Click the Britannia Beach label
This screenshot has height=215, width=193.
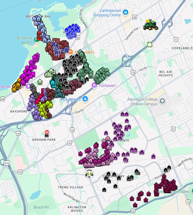24,40
